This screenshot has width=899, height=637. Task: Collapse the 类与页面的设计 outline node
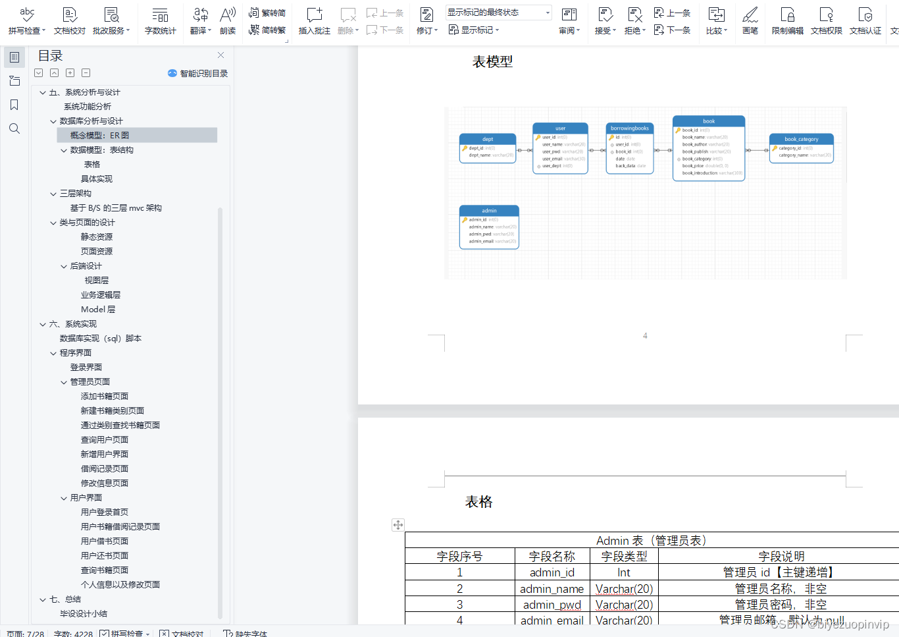53,223
